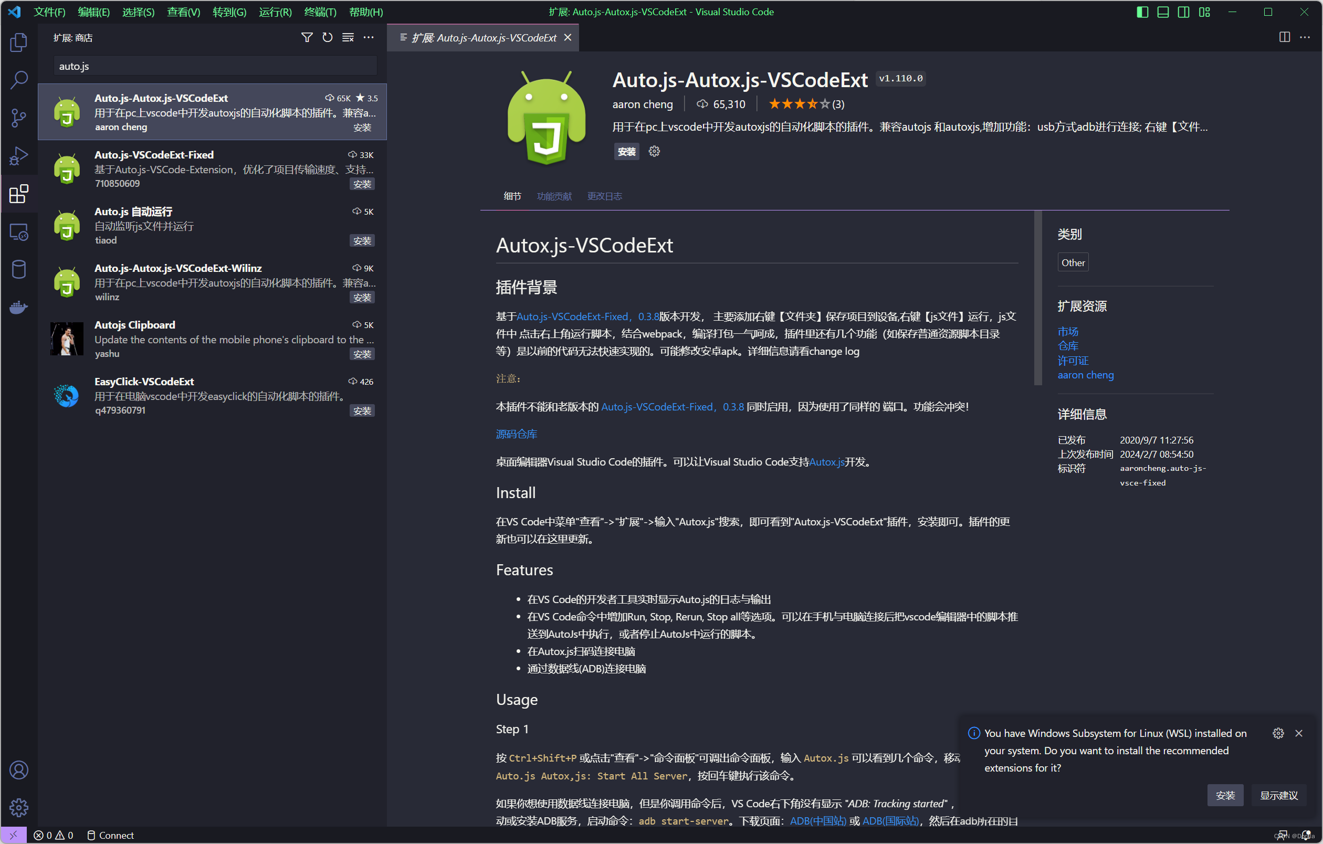Viewport: 1323px width, 844px height.
Task: Open the 编辑(E) menu
Action: 94,12
